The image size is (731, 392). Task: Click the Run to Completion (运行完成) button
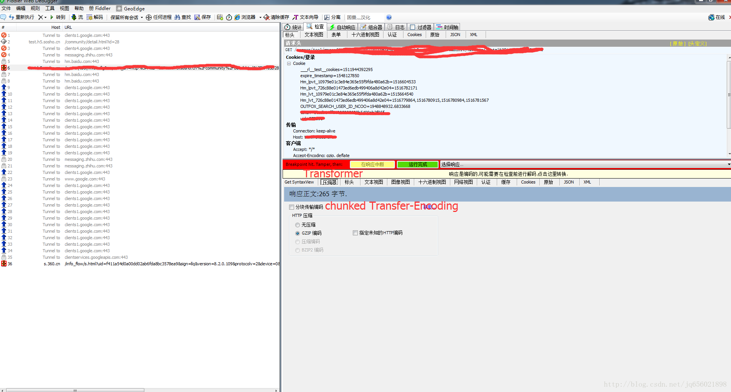(418, 164)
